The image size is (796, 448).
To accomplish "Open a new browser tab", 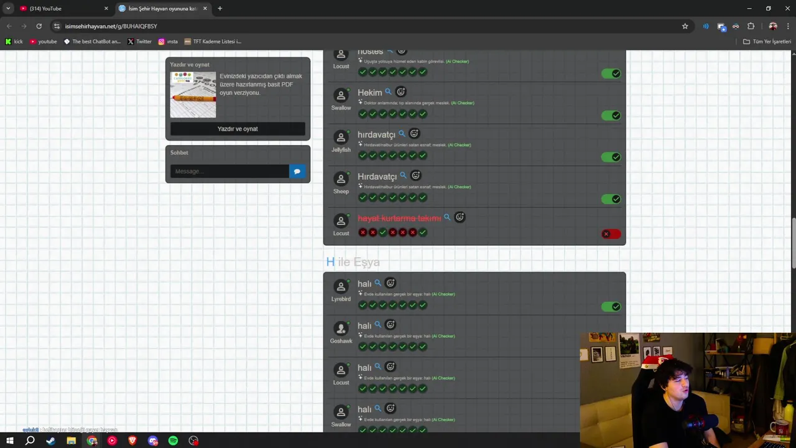I will click(x=220, y=8).
